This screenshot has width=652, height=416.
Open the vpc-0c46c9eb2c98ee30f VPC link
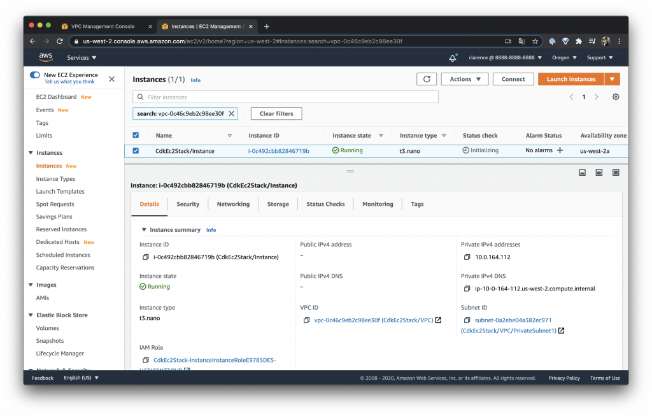click(x=373, y=320)
